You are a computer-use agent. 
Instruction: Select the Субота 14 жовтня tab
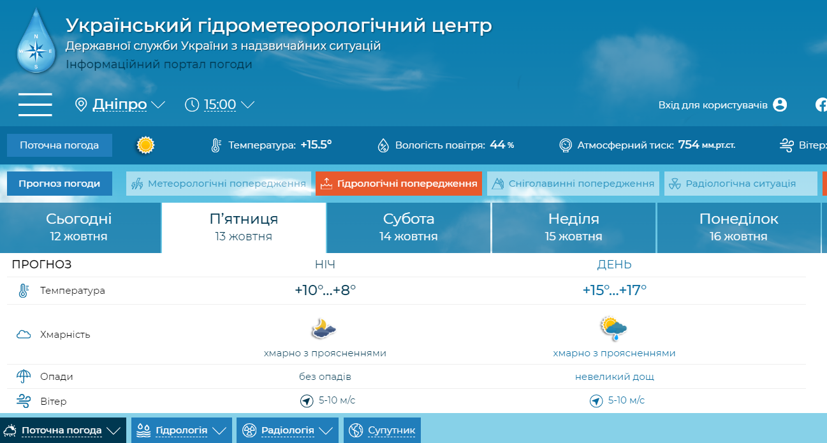point(409,227)
